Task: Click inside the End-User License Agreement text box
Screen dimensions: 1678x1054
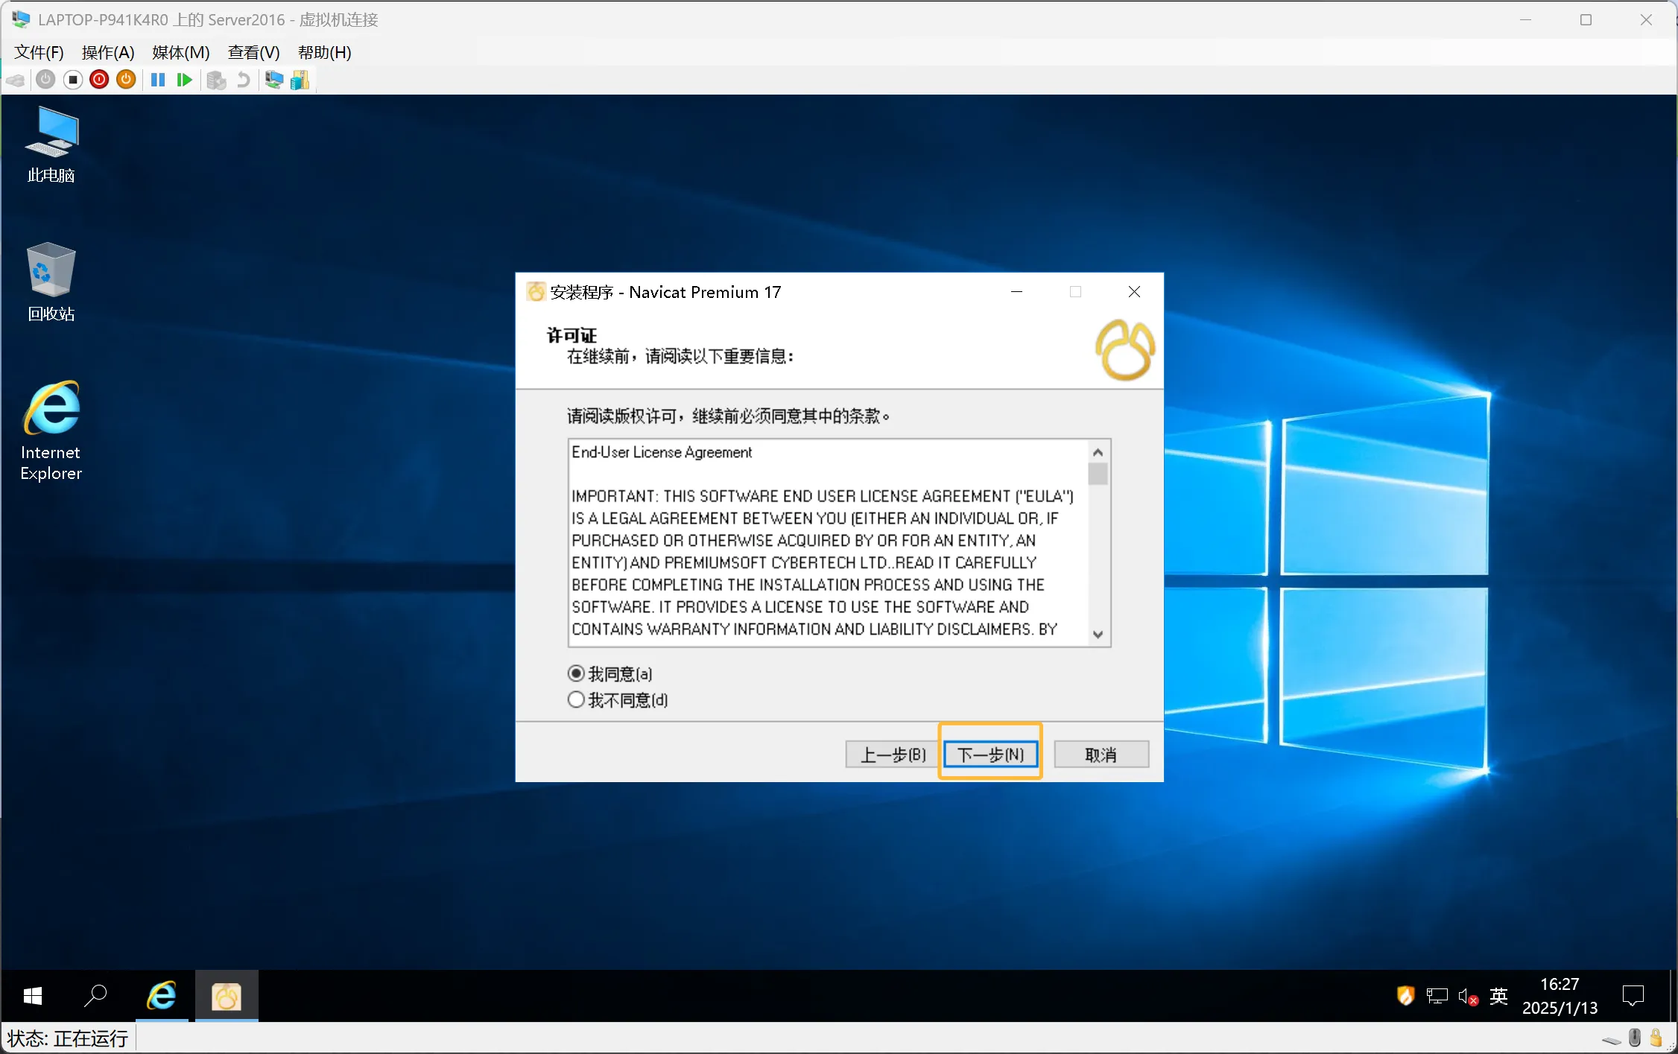Action: 828,542
